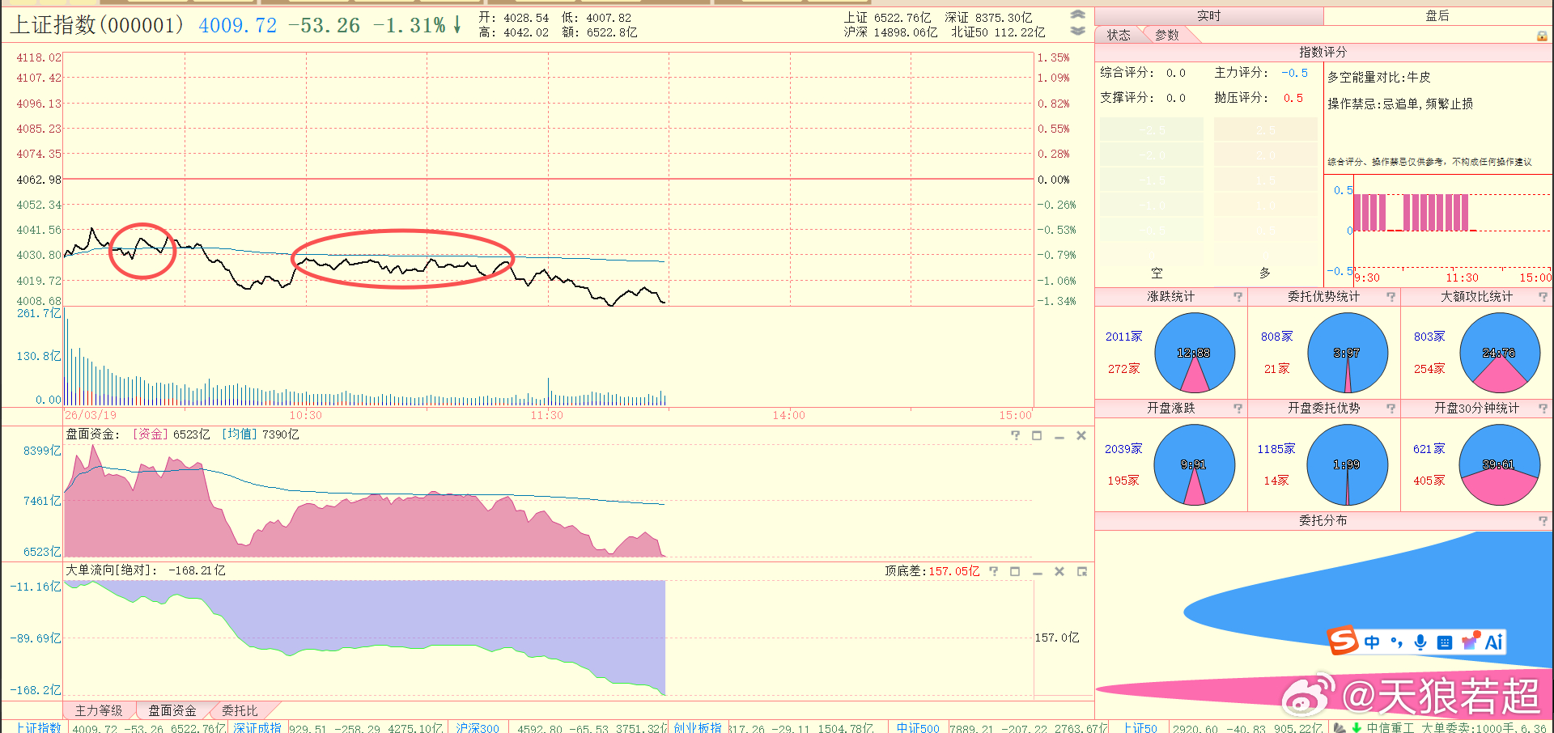This screenshot has height=733, width=1554.
Task: Click 上证50 in the bottom status bar
Action: 1140,727
